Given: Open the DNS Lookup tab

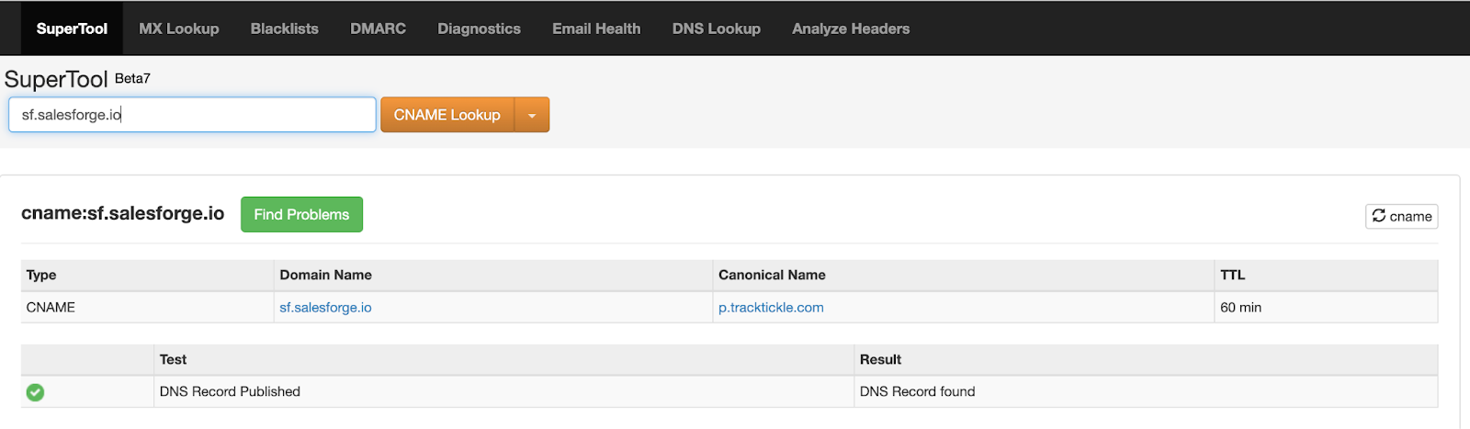Looking at the screenshot, I should [717, 28].
